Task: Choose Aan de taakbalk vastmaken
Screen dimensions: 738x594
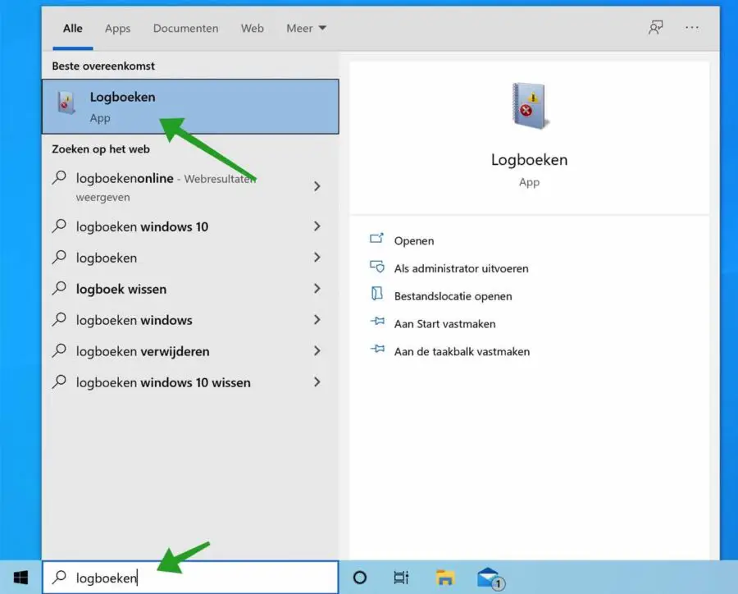Action: [x=462, y=352]
